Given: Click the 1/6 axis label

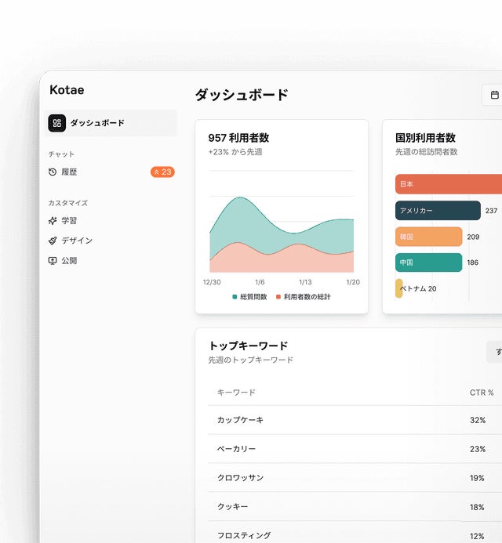Looking at the screenshot, I should pyautogui.click(x=260, y=282).
